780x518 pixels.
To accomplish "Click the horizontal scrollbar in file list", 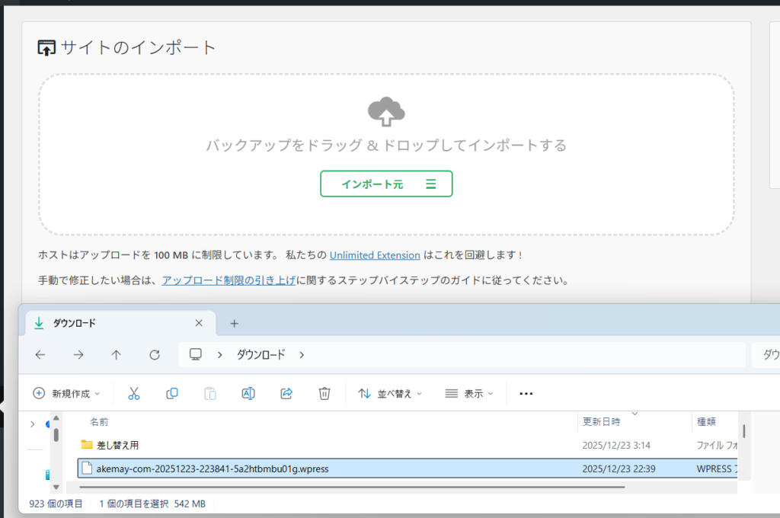I will pyautogui.click(x=350, y=486).
